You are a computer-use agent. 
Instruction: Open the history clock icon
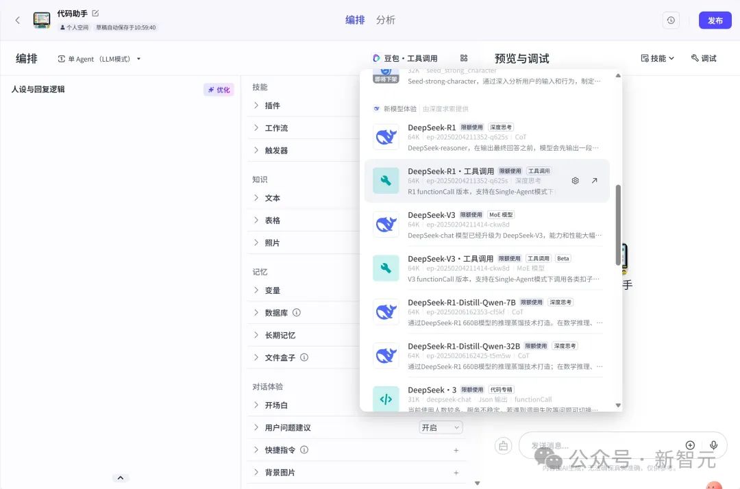tap(671, 21)
